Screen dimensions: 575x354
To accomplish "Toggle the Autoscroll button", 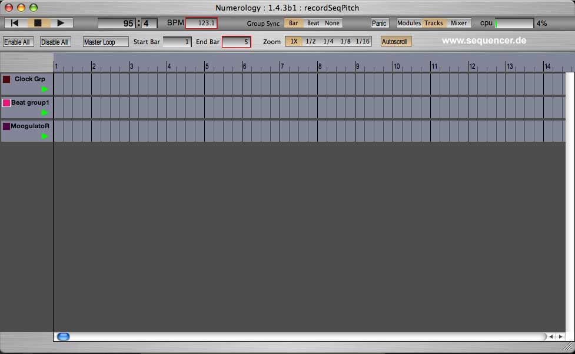I will coord(396,41).
